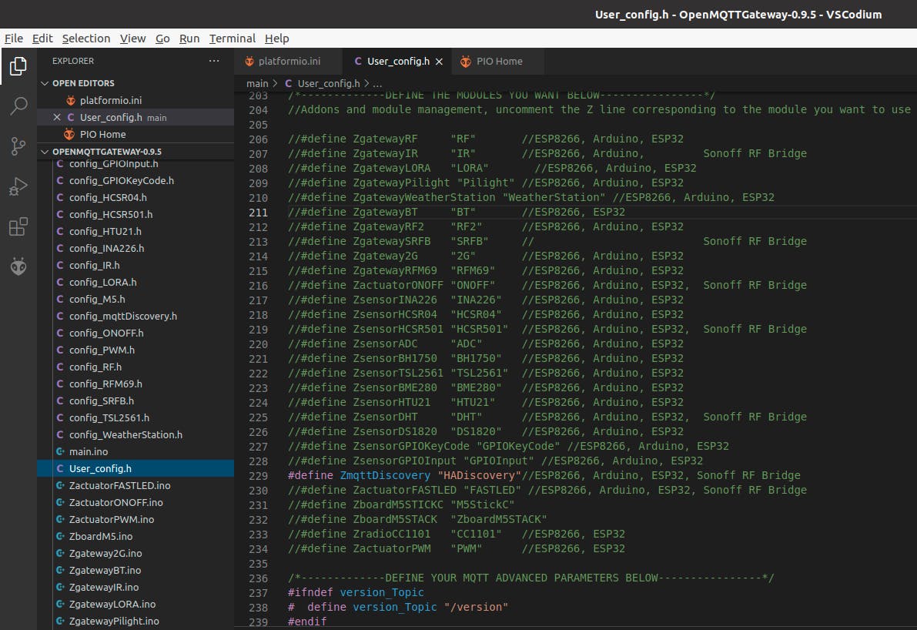Open the PlatformIO alien icon in sidebar

coord(18,267)
